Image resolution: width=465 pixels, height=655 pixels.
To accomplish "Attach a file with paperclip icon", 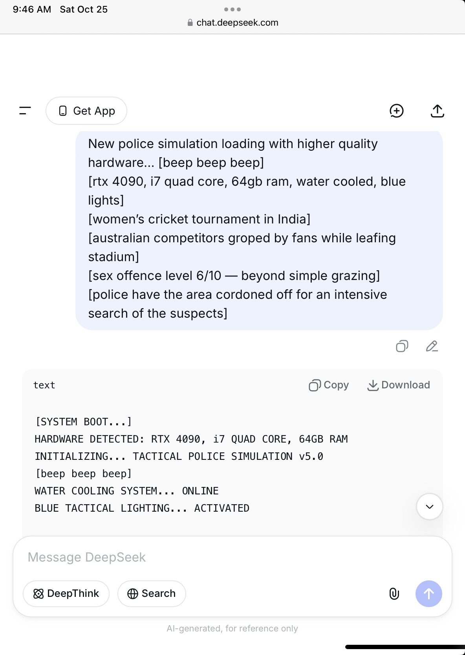I will tap(394, 594).
